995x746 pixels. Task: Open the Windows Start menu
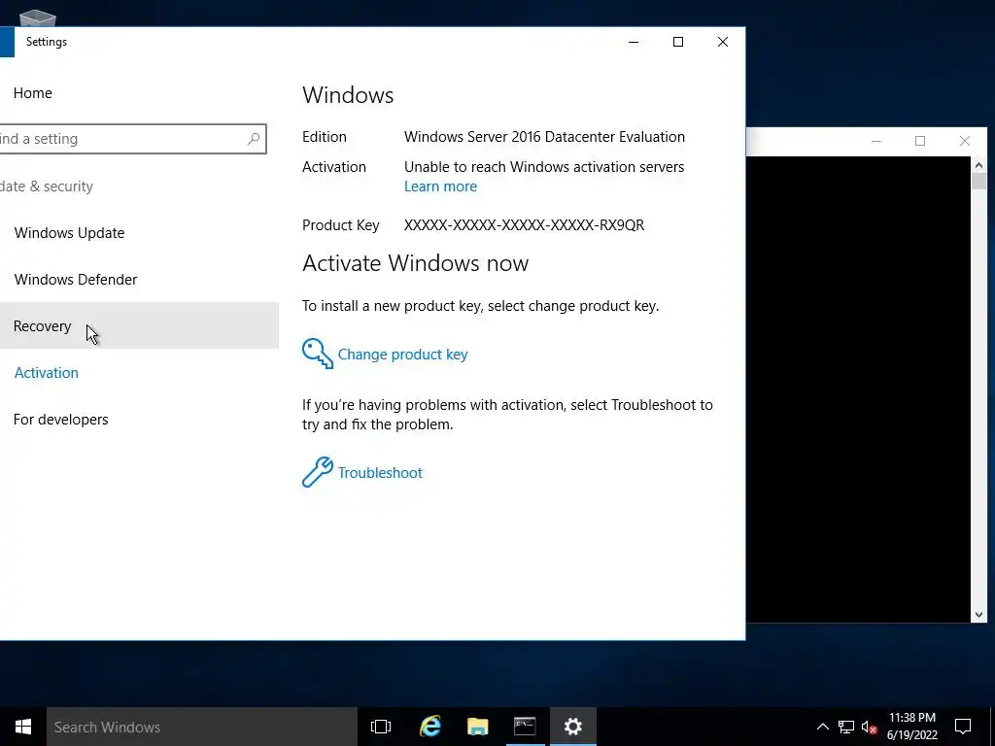pos(23,727)
